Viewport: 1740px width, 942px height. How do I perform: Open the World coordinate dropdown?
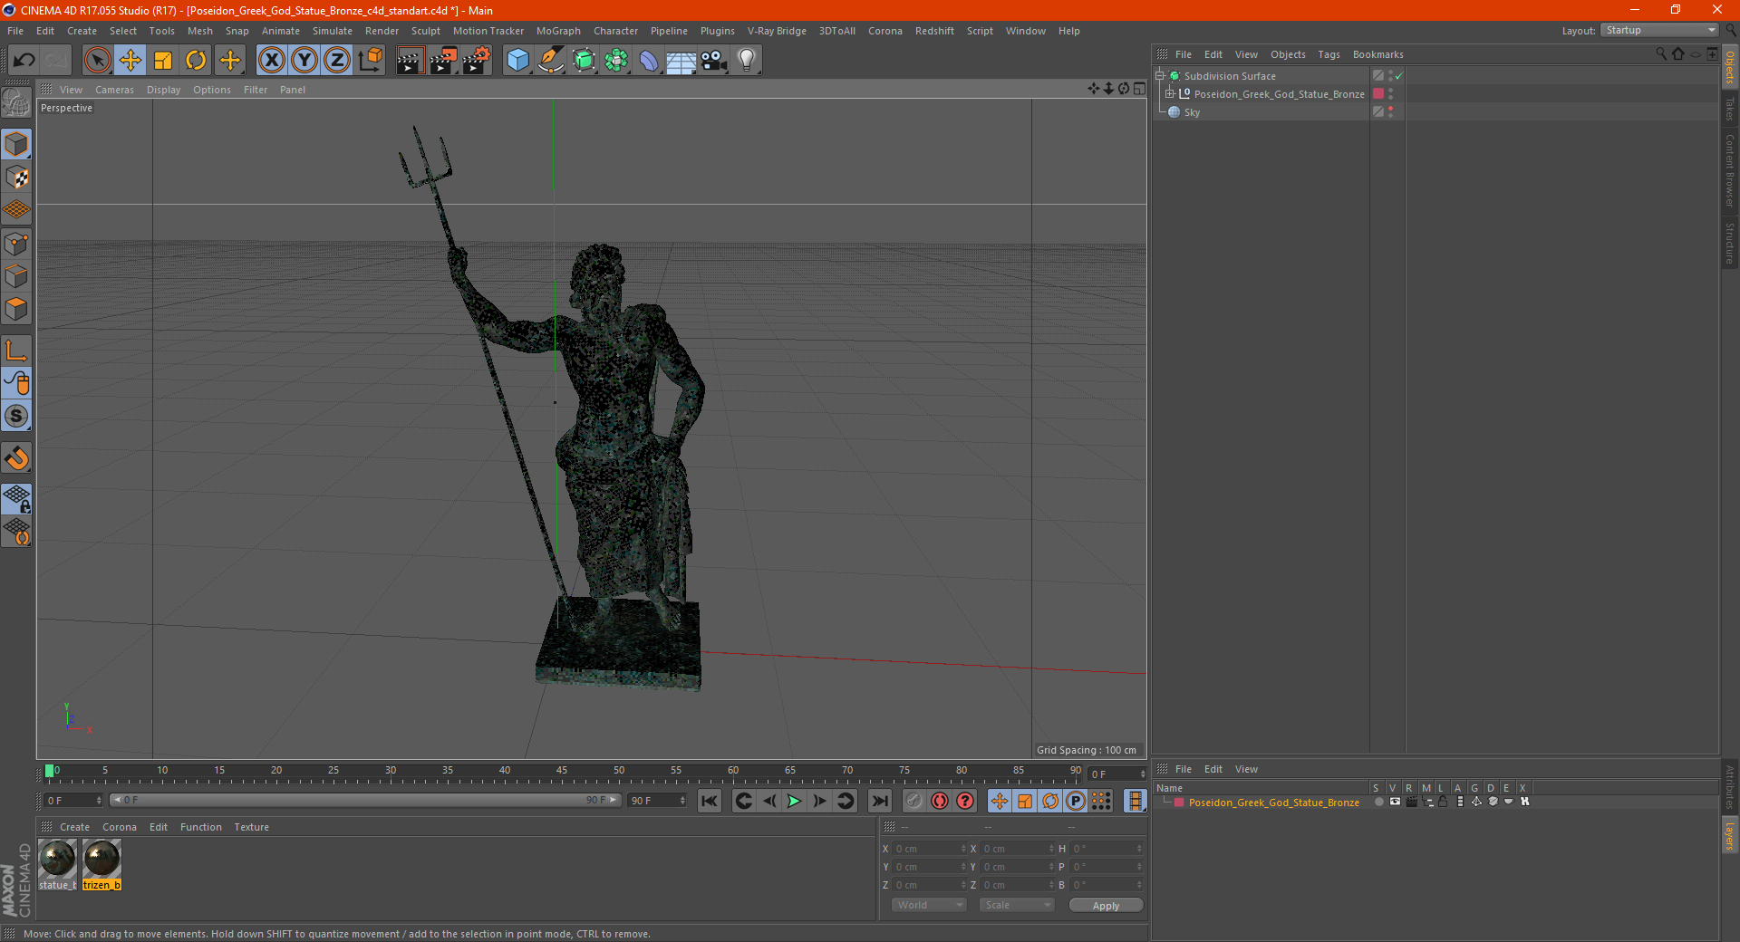pos(929,905)
